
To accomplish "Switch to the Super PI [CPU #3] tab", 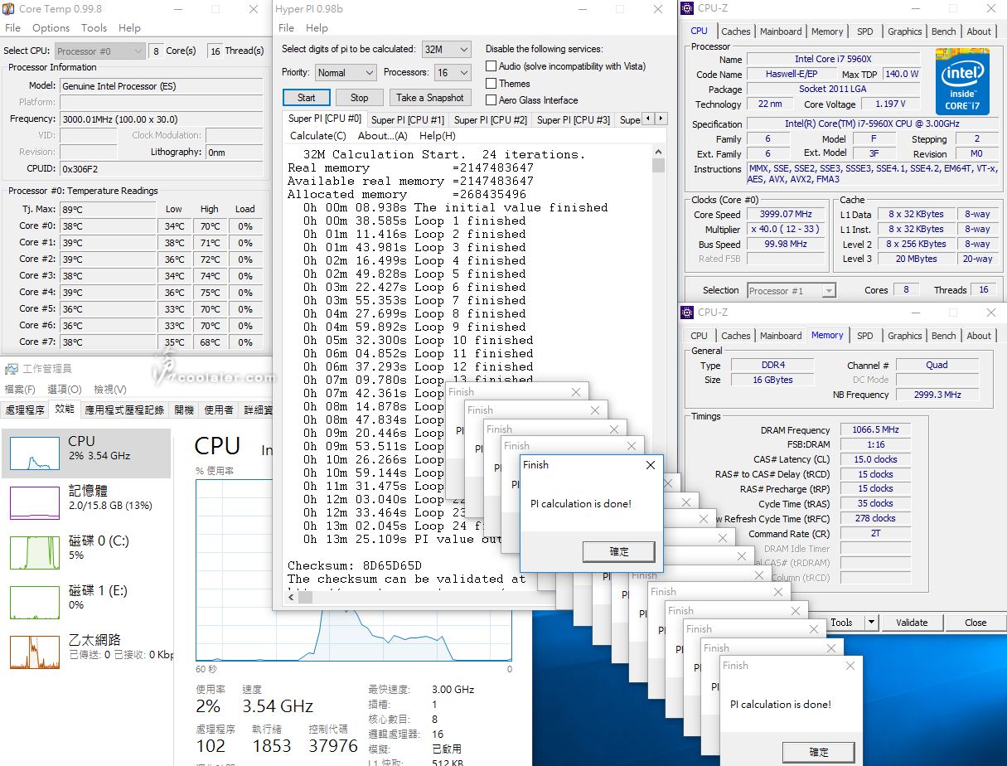I will click(574, 120).
